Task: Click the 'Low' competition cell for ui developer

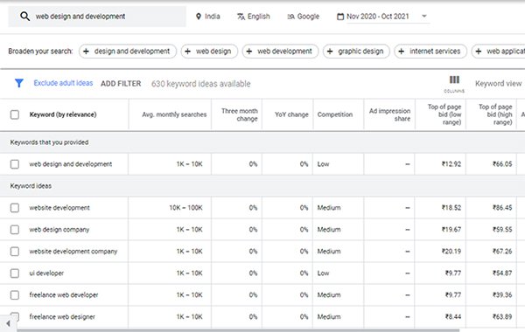Action: pos(324,273)
